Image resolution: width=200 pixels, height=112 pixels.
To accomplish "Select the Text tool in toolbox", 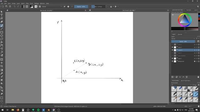I will 2,15.
